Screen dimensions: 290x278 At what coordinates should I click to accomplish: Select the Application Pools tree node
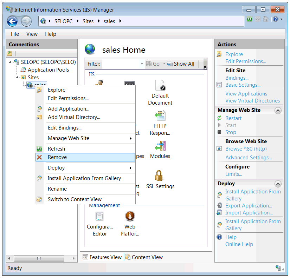click(48, 70)
